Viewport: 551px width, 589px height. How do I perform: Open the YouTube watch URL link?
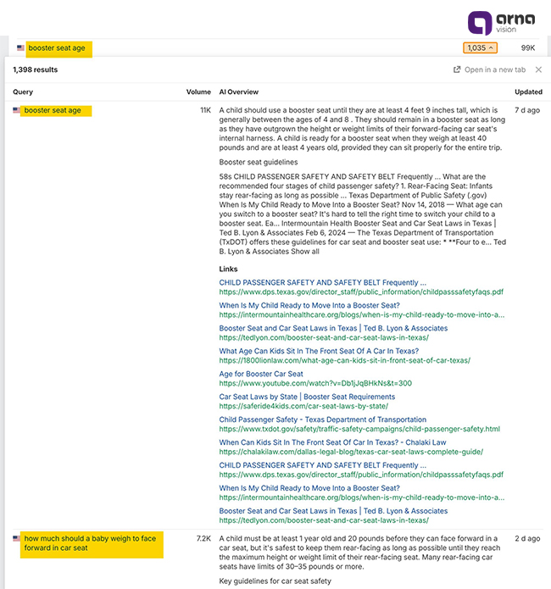click(315, 383)
